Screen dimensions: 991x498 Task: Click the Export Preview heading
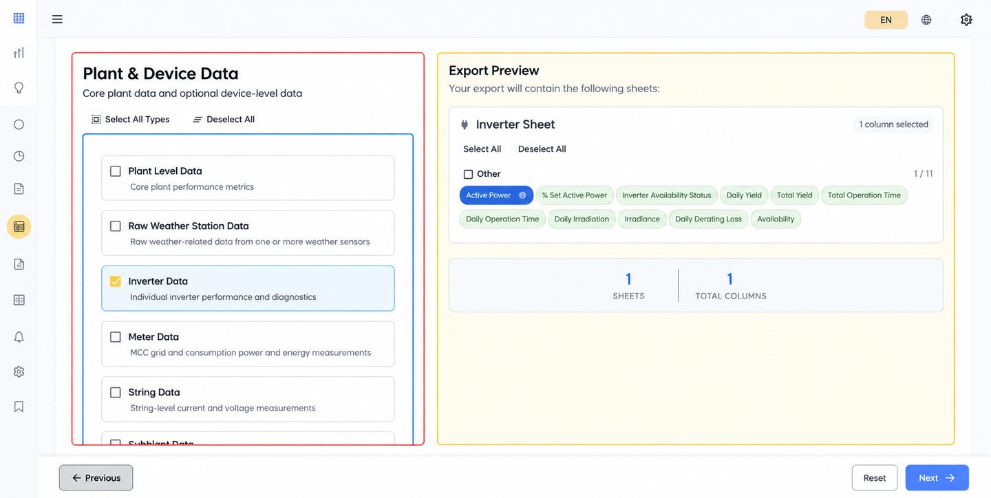[493, 71]
